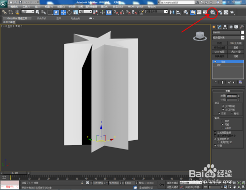The height and width of the screenshot is (190, 246).
Task: Open the Material Editor
Action: coord(213,12)
